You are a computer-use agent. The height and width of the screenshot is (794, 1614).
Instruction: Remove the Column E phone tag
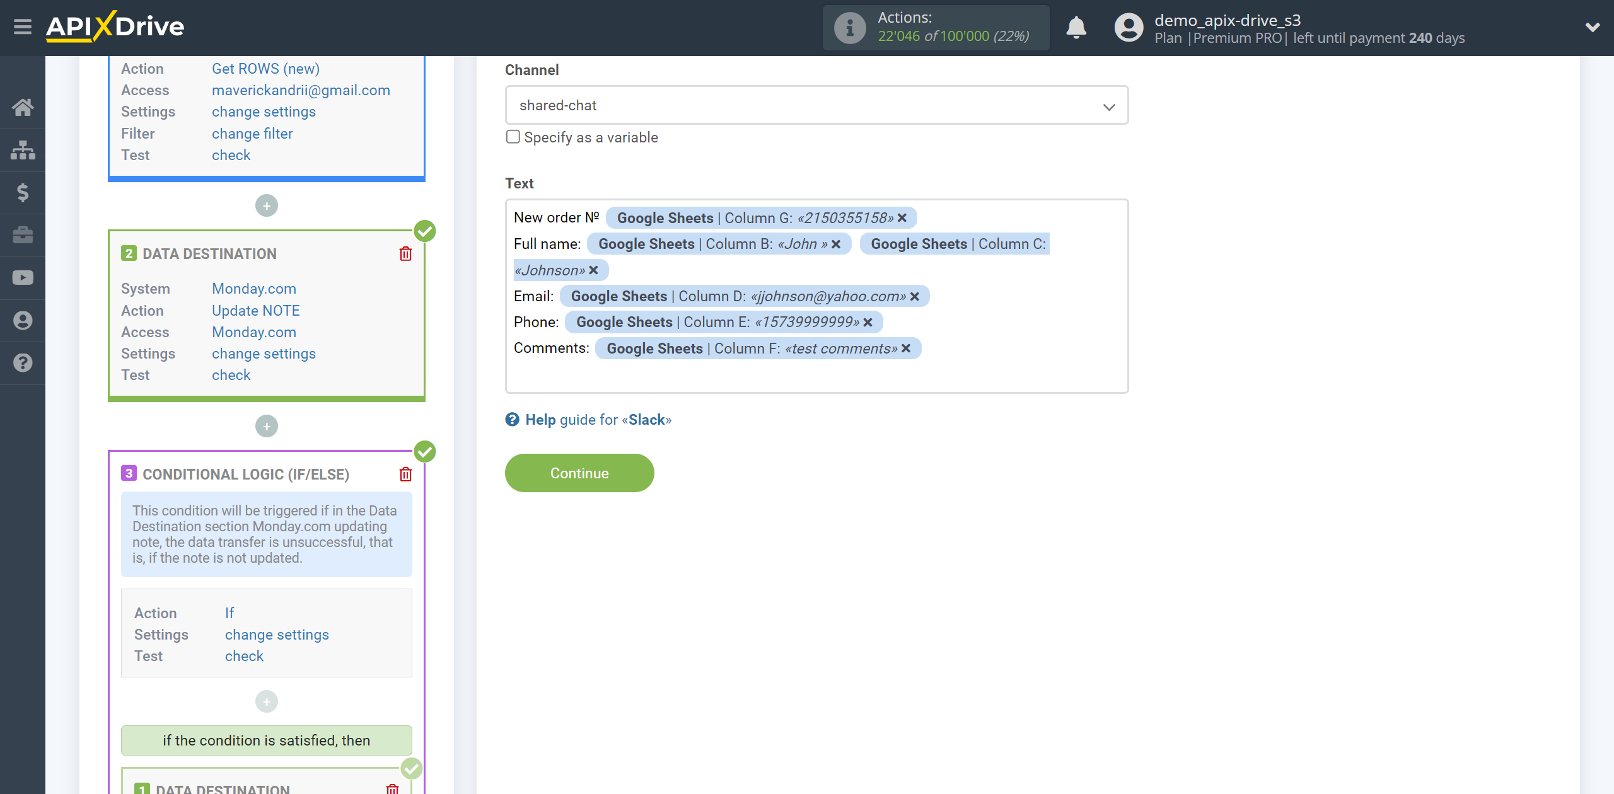point(868,322)
